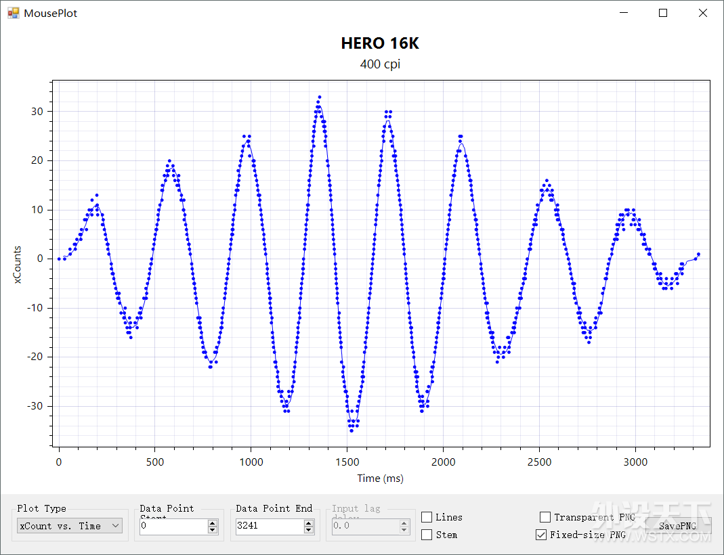This screenshot has height=555, width=724.
Task: Uncheck the Fixed-size PNG checkbox
Action: tap(541, 535)
